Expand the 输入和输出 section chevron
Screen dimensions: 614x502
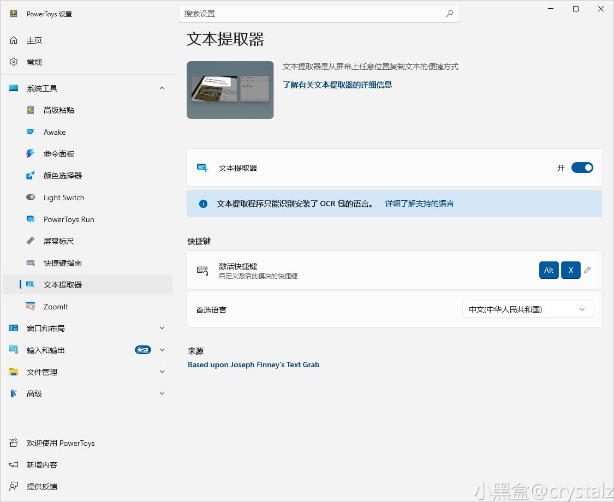pos(162,350)
